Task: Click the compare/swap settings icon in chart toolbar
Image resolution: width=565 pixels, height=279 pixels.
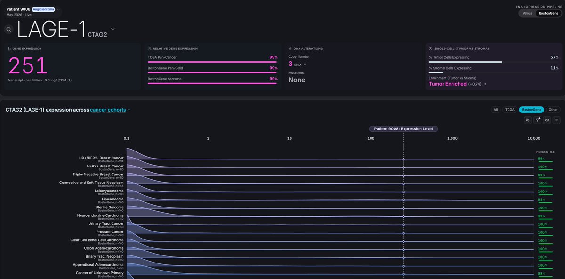Action: 528,120
